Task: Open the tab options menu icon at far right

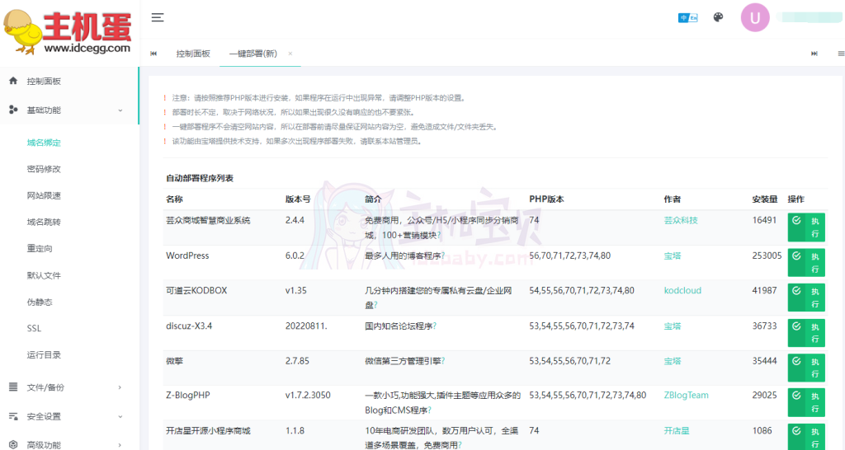Action: tap(839, 54)
